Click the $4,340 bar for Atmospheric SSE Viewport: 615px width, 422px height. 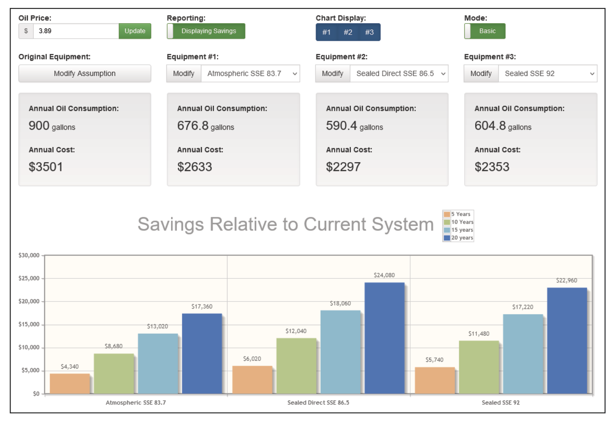click(x=70, y=384)
